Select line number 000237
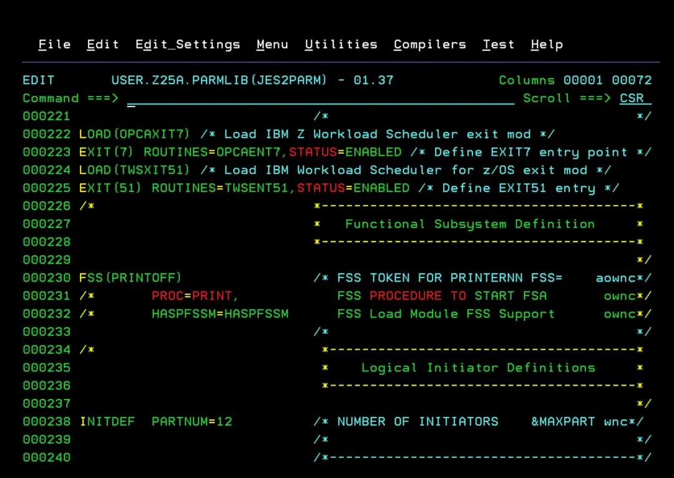Image resolution: width=674 pixels, height=478 pixels. (x=46, y=404)
